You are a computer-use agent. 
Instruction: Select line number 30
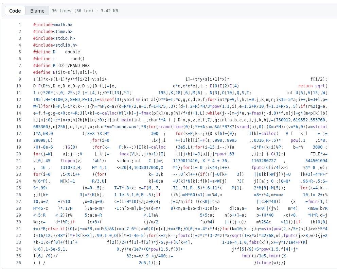coord(19,222)
